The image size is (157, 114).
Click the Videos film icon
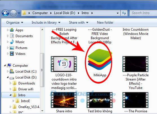pyautogui.click(x=12, y=54)
